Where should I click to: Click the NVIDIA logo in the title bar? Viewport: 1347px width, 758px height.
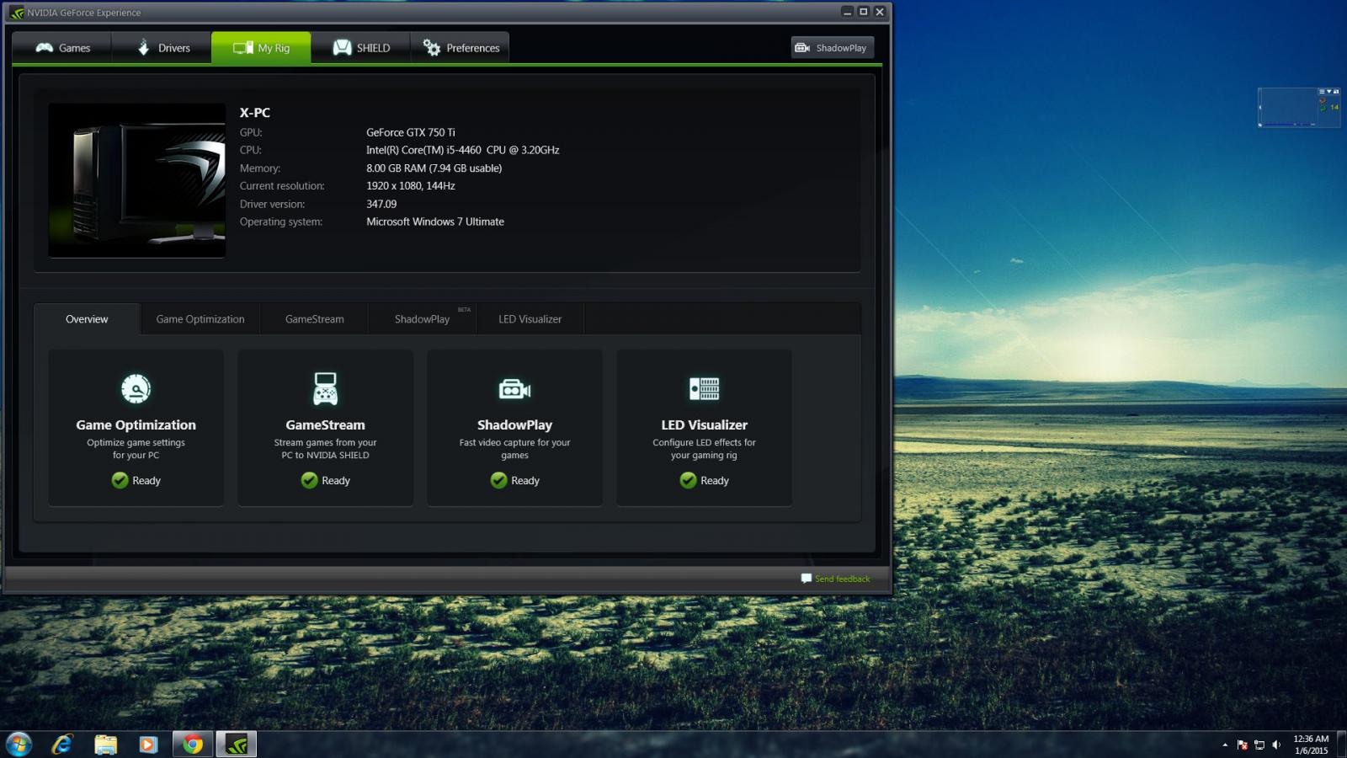point(16,13)
